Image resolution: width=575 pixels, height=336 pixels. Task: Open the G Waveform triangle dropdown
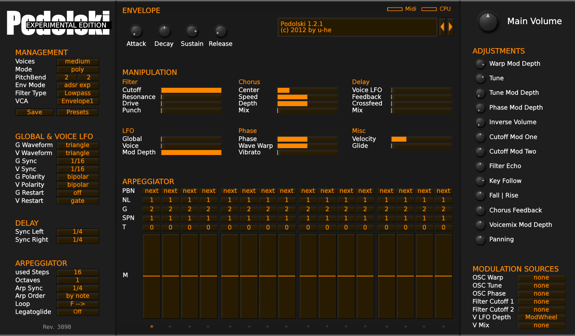click(78, 145)
